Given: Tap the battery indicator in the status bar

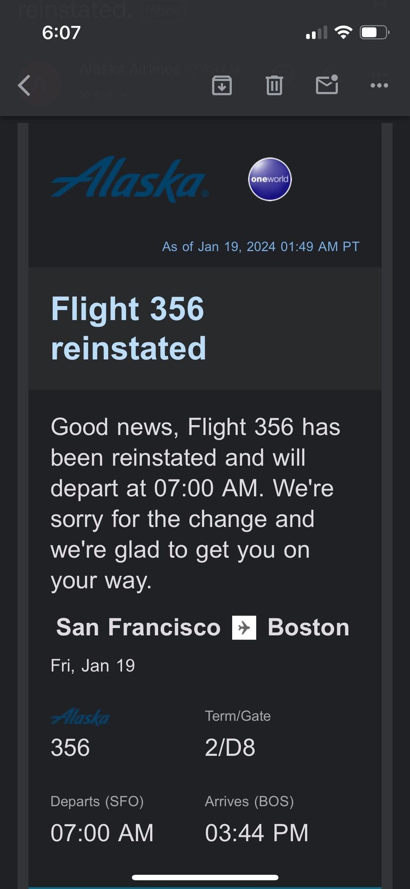Looking at the screenshot, I should pos(374,33).
